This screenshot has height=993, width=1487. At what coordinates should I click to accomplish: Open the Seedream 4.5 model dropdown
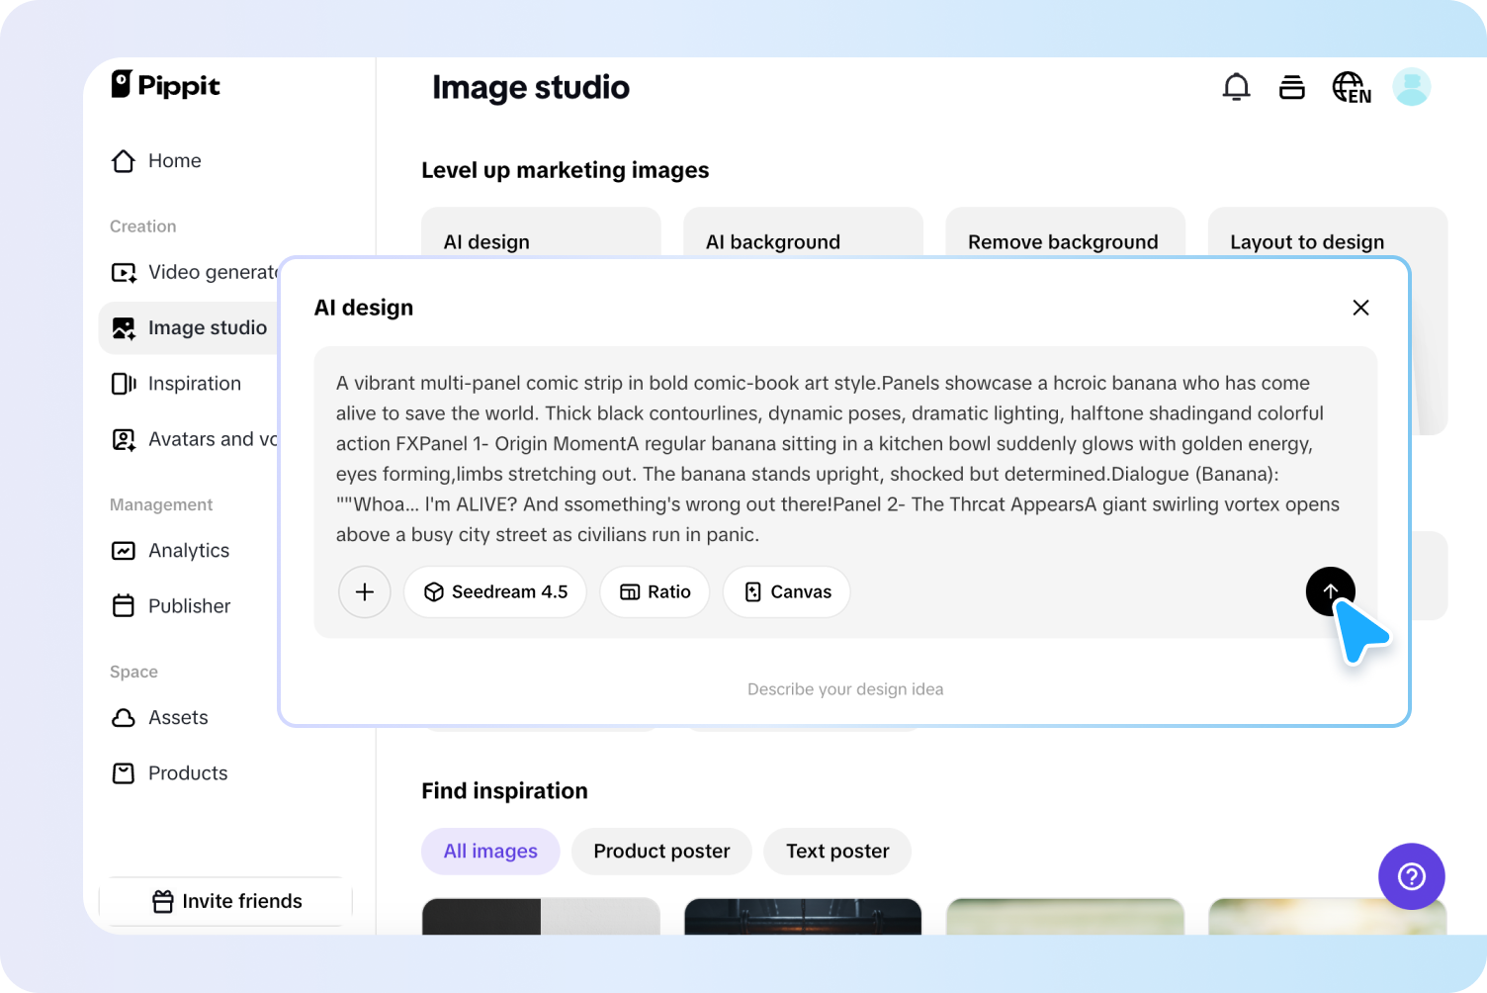[x=495, y=591]
